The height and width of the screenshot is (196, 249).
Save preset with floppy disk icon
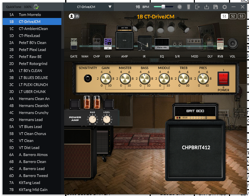point(216,7)
